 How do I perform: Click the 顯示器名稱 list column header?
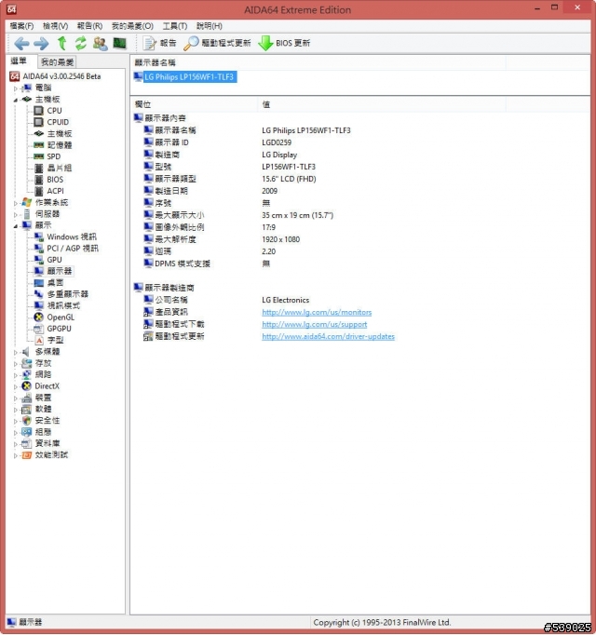318,62
